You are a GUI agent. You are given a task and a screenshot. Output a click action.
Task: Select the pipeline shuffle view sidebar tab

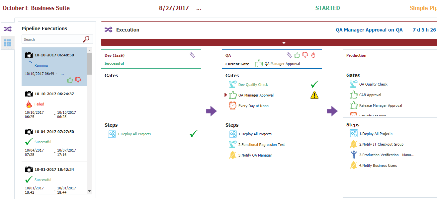coord(8,29)
